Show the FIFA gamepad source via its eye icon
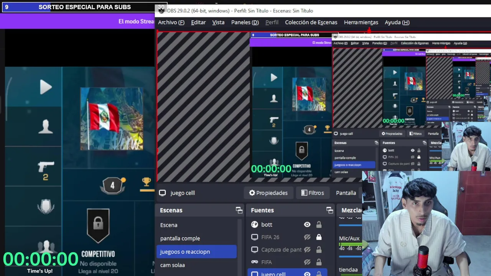491x276 pixels. (307, 262)
